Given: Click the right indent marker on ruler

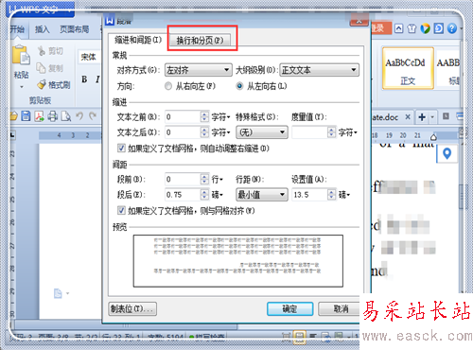Looking at the screenshot, I should point(433,137).
